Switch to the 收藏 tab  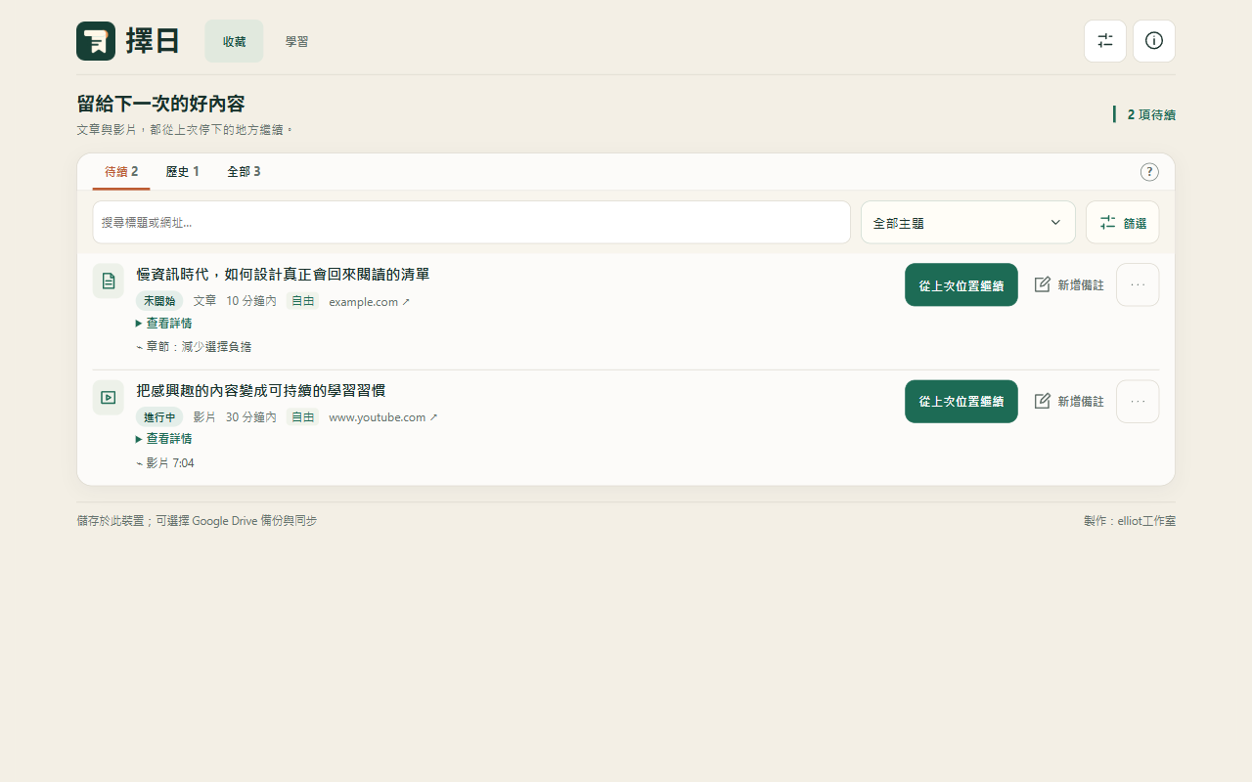[x=234, y=41]
